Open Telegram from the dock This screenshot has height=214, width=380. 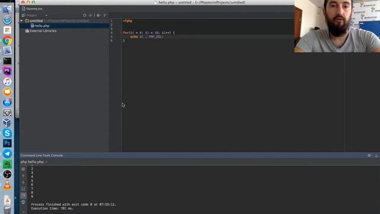(x=7, y=153)
